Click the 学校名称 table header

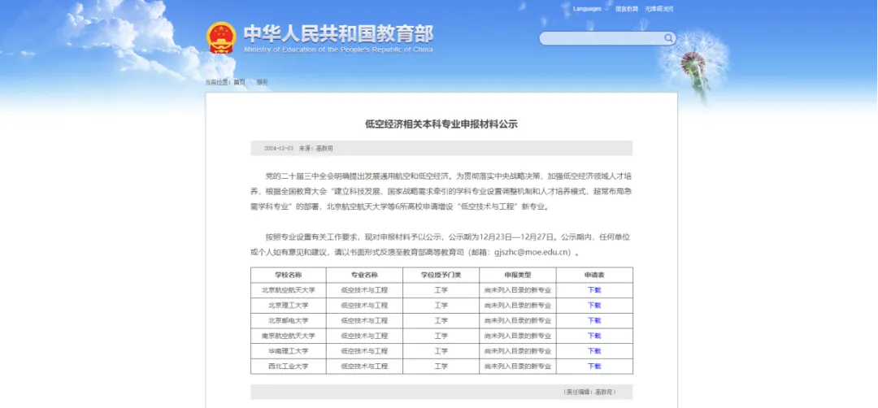click(288, 275)
